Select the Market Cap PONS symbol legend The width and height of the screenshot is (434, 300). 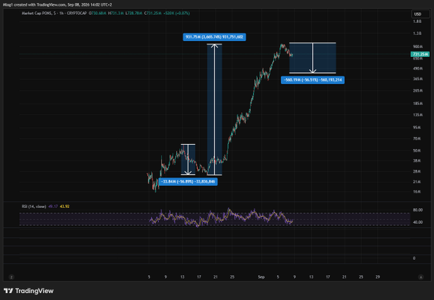pos(54,13)
